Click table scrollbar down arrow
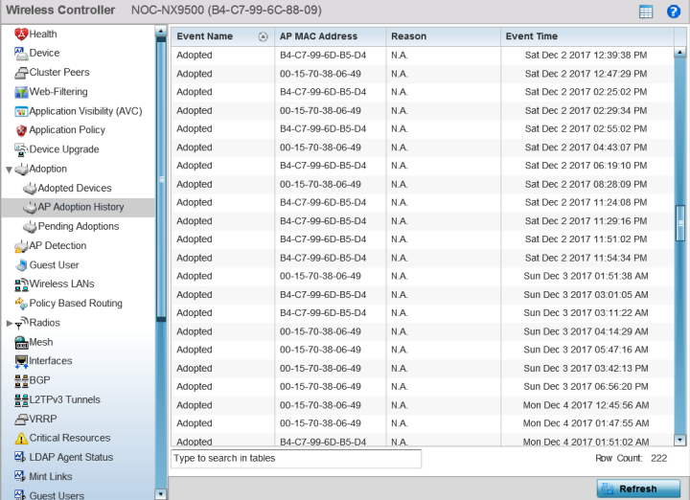Screen dimensions: 690x500 679,440
